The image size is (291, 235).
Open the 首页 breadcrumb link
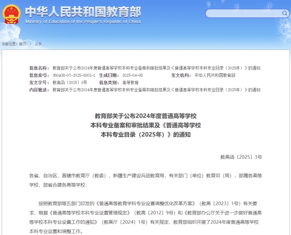[x=22, y=44]
